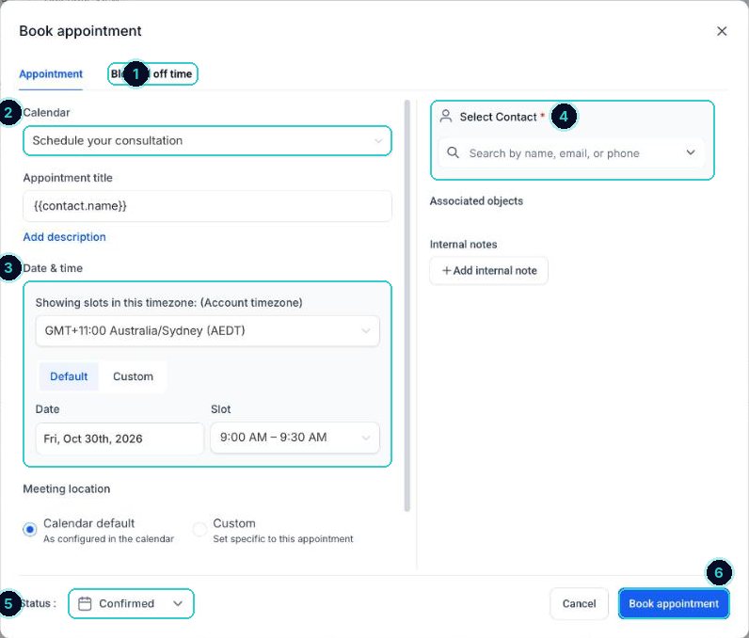
Task: Click the Book appointment button
Action: [x=674, y=603]
